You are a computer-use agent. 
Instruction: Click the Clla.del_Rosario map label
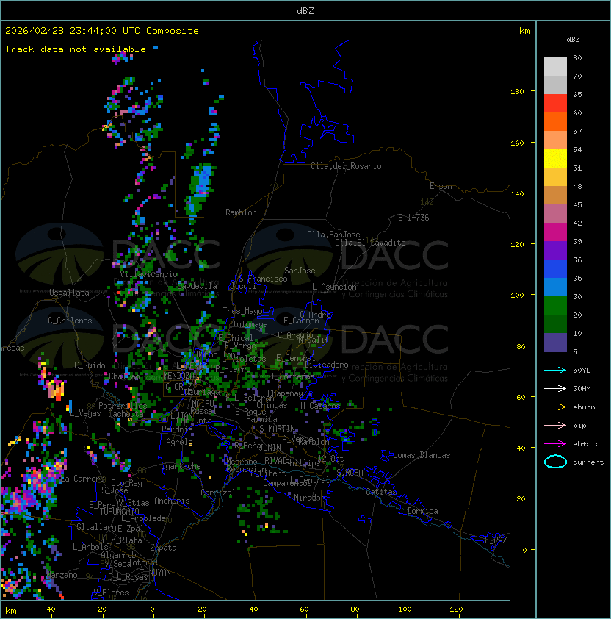click(x=346, y=166)
